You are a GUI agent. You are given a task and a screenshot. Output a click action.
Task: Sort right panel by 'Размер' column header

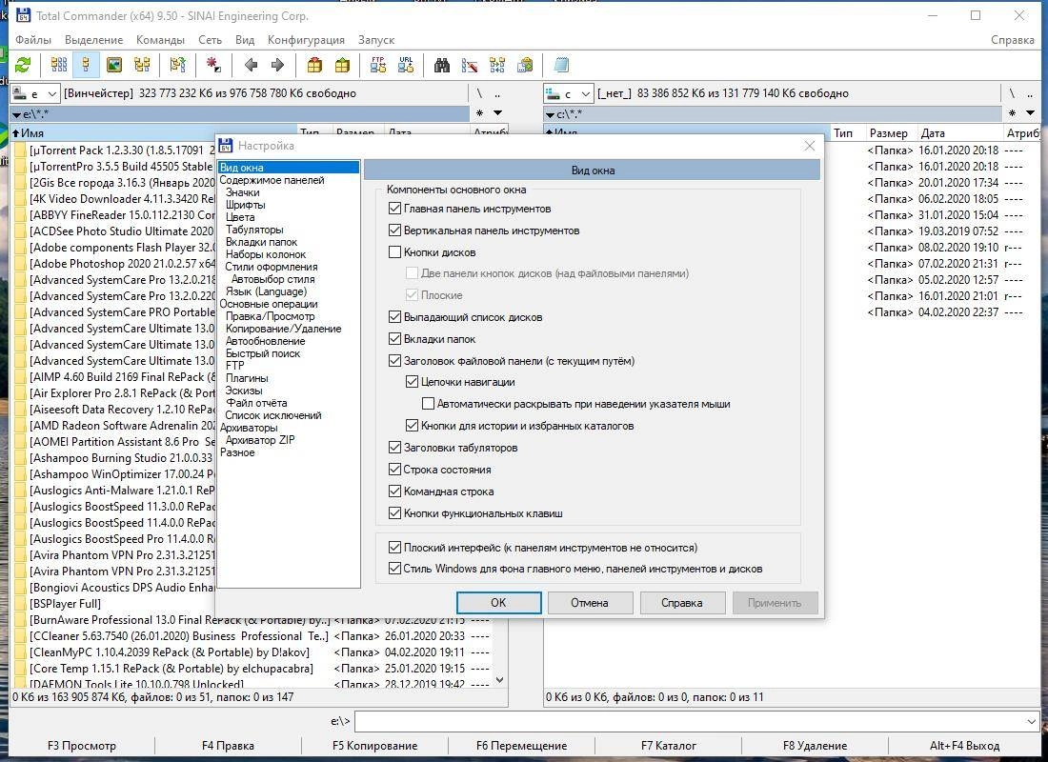(888, 133)
